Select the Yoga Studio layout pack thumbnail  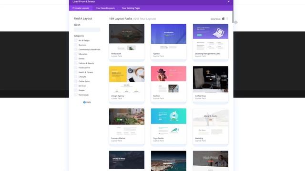click(169, 122)
